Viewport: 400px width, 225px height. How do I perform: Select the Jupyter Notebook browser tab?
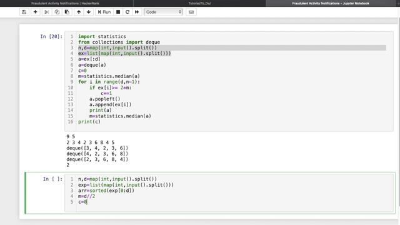pos(331,3)
